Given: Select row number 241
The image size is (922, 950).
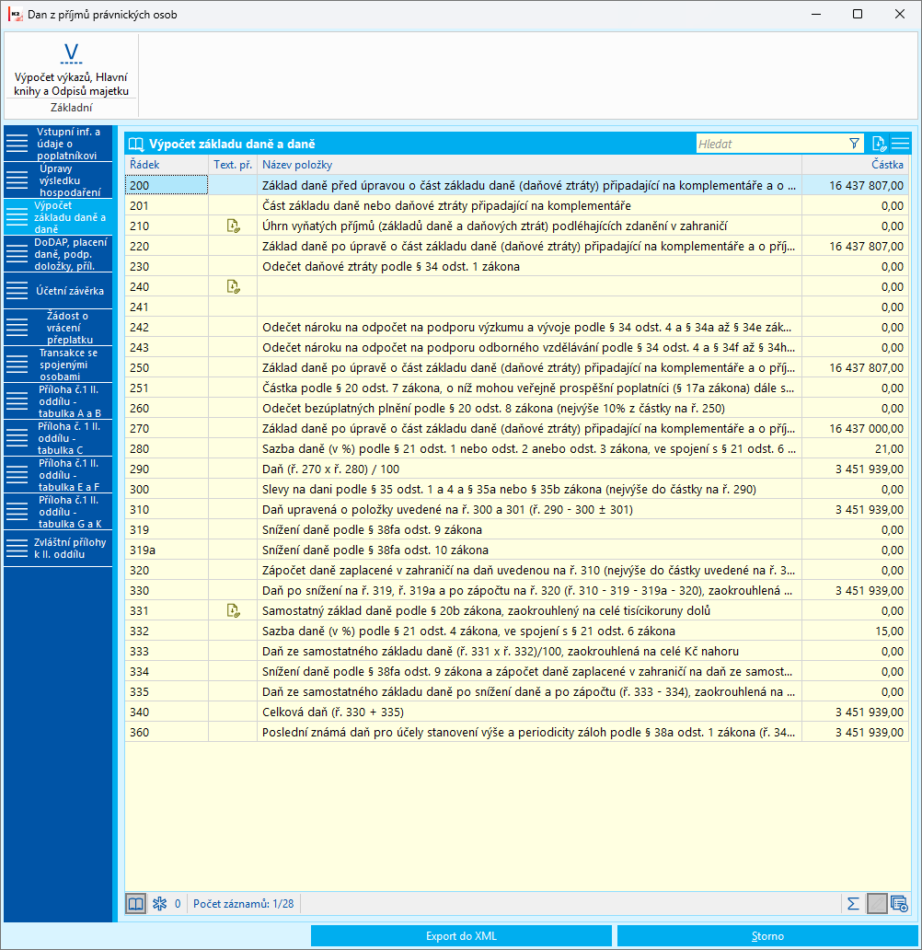Looking at the screenshot, I should coord(167,307).
